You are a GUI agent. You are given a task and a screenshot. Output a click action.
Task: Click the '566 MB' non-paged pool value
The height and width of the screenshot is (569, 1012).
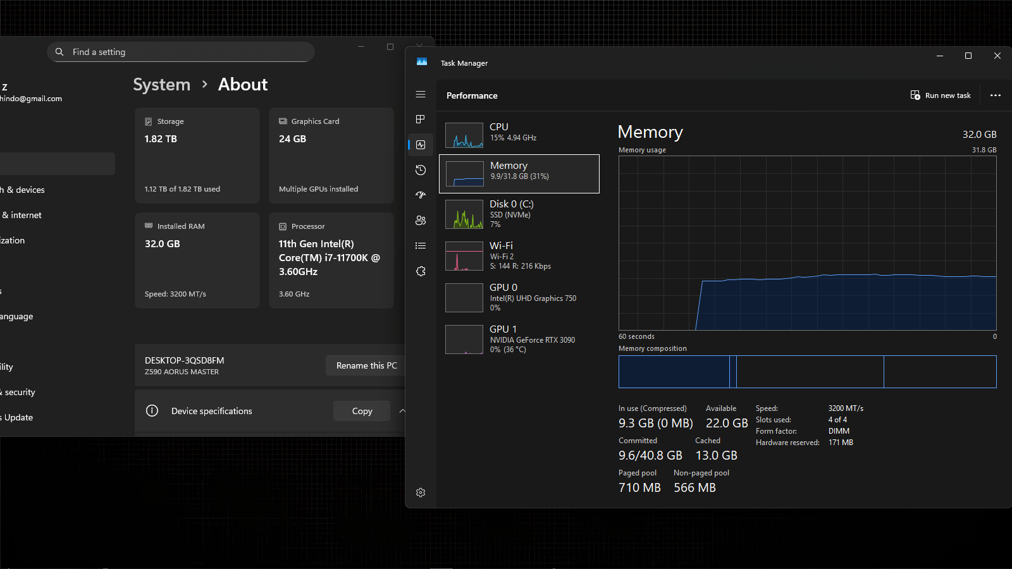(x=695, y=487)
